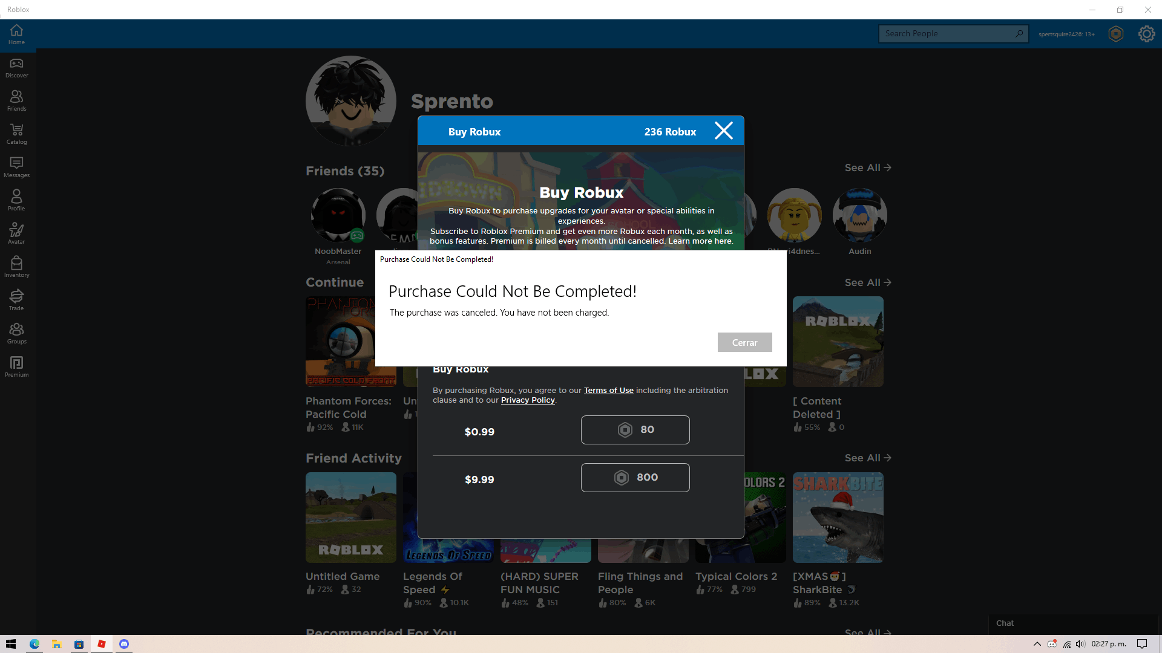The height and width of the screenshot is (653, 1162).
Task: Open the Roblox taskbar icon
Action: (x=102, y=644)
